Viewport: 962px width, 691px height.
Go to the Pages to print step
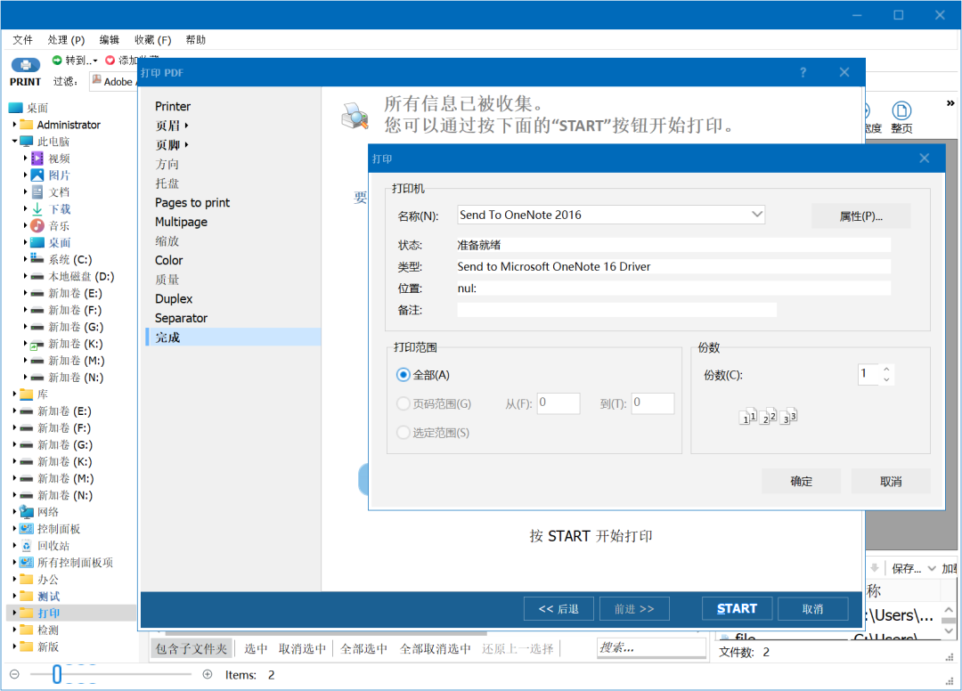point(192,202)
